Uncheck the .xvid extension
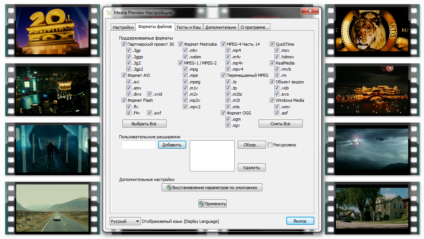The height and width of the screenshot is (239, 424). coord(150,94)
